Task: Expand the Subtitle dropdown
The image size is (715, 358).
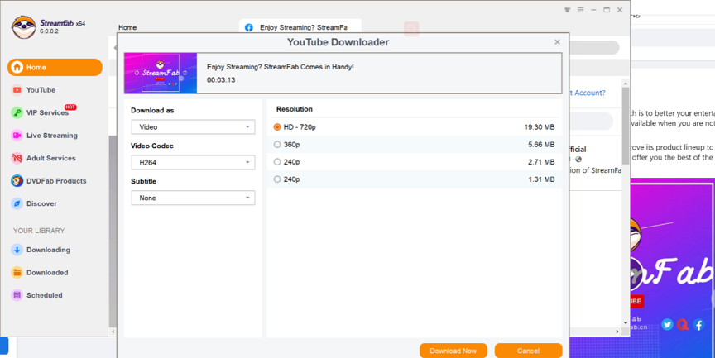Action: (x=193, y=198)
